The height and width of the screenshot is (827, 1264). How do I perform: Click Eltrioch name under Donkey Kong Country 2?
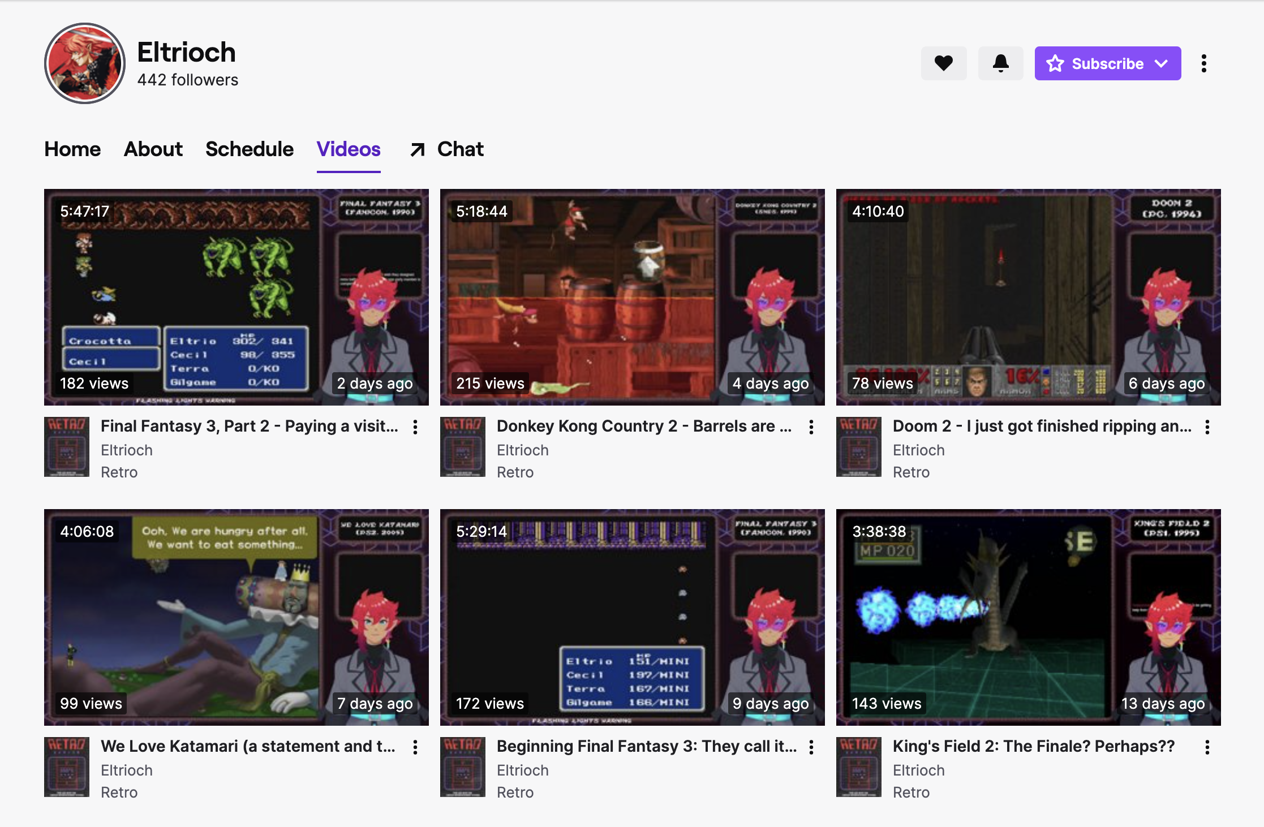[523, 450]
